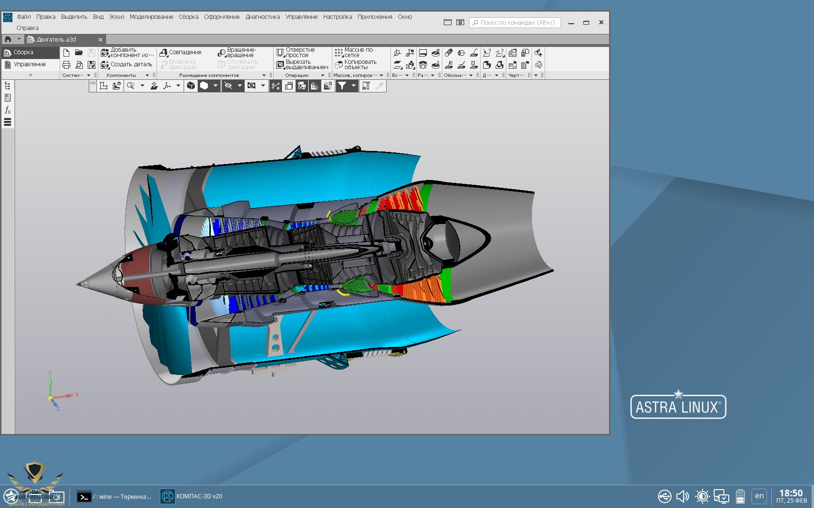Select the Совпадение mate tool
The width and height of the screenshot is (814, 508).
tap(180, 52)
